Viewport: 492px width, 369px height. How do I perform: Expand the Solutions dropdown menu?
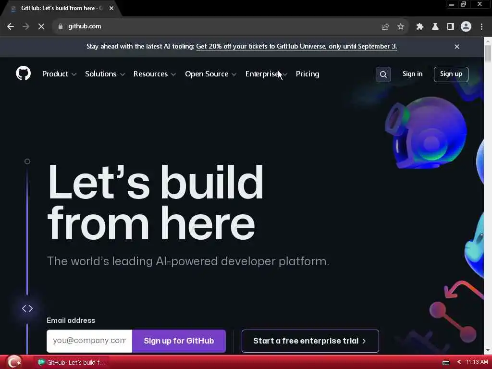point(105,74)
